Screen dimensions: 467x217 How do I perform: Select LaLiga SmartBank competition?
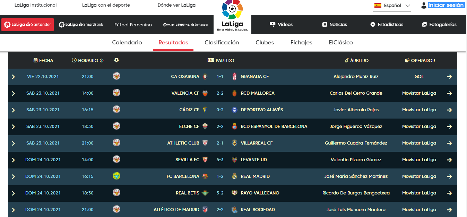click(81, 25)
